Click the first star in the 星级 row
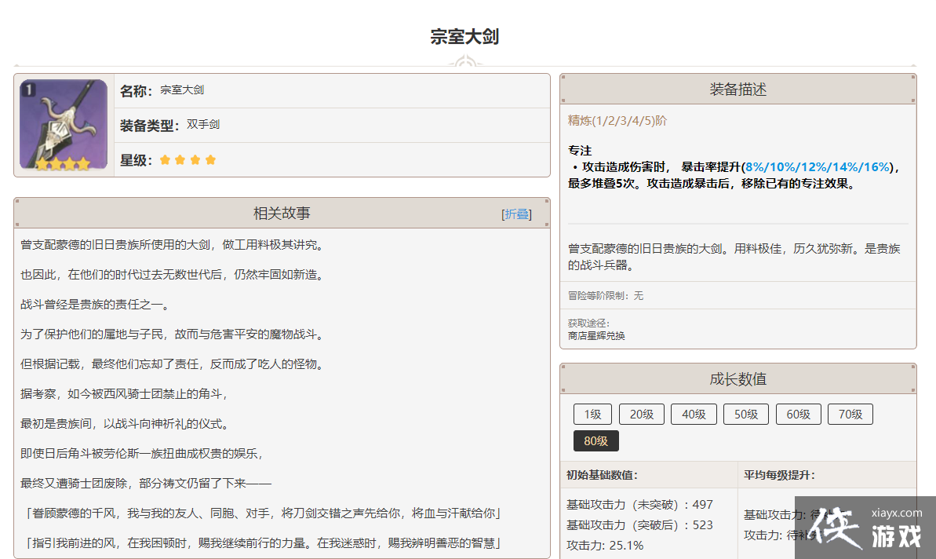This screenshot has height=559, width=936. [165, 160]
